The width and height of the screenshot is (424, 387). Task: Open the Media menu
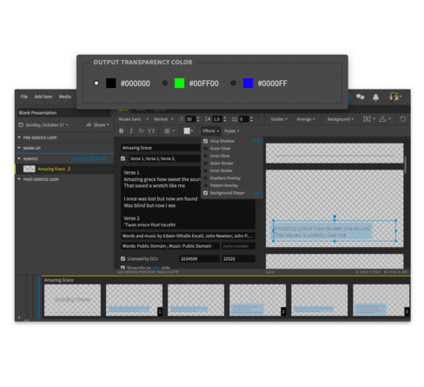[65, 97]
